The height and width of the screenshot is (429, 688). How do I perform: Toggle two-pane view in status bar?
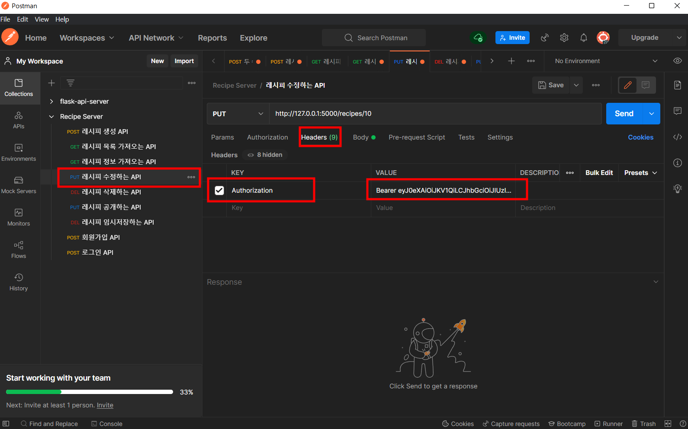pos(668,424)
